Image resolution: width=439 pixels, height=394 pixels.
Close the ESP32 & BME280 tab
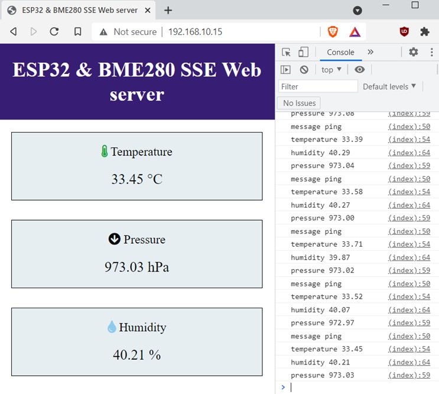pyautogui.click(x=148, y=11)
